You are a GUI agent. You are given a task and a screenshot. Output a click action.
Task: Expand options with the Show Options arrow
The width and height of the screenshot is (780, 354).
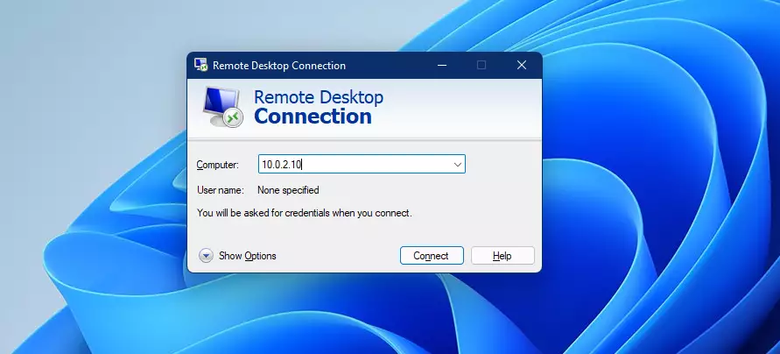[x=206, y=256]
